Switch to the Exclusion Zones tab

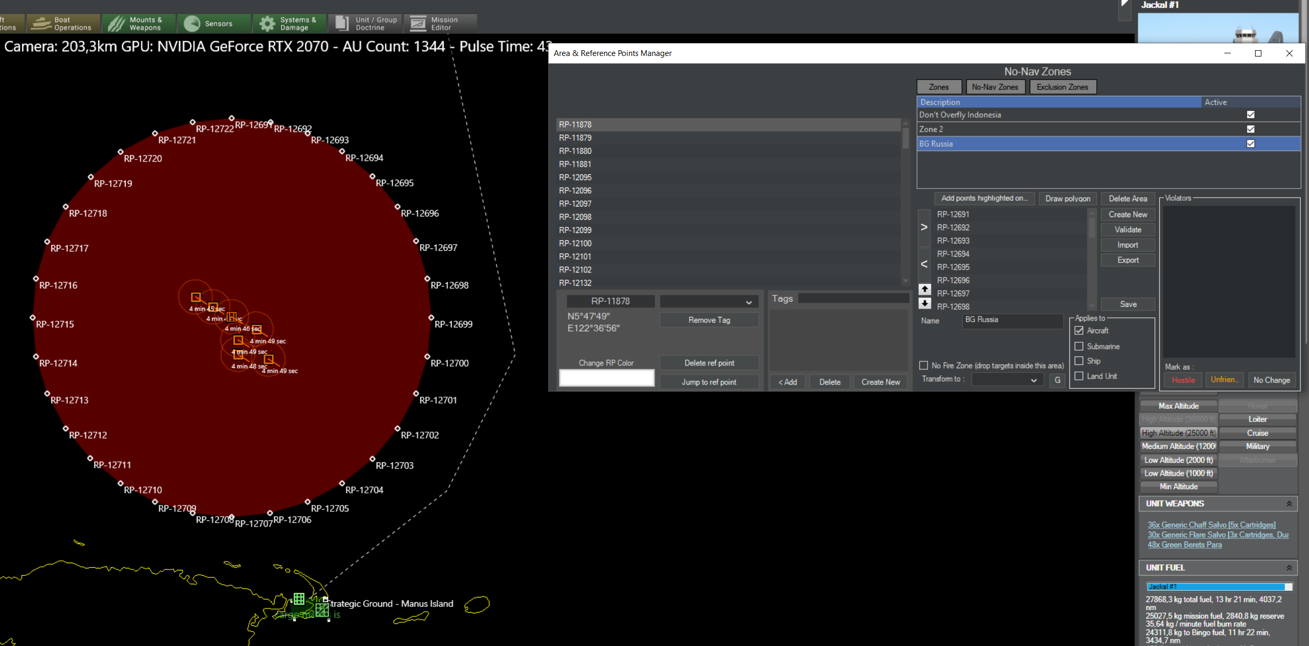coord(1062,87)
